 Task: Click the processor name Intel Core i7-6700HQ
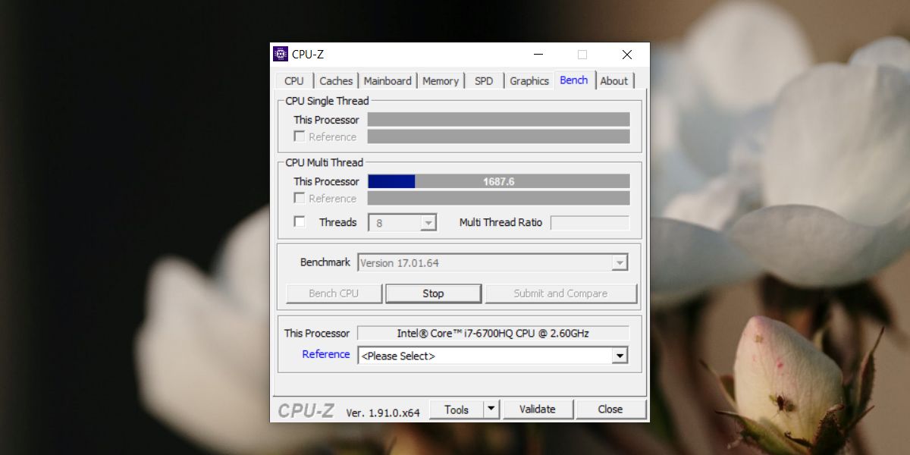[x=493, y=333]
